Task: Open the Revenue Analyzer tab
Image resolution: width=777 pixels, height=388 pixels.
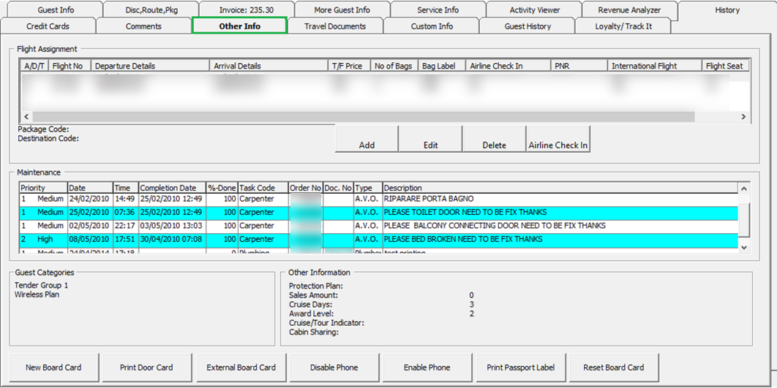Action: point(629,9)
